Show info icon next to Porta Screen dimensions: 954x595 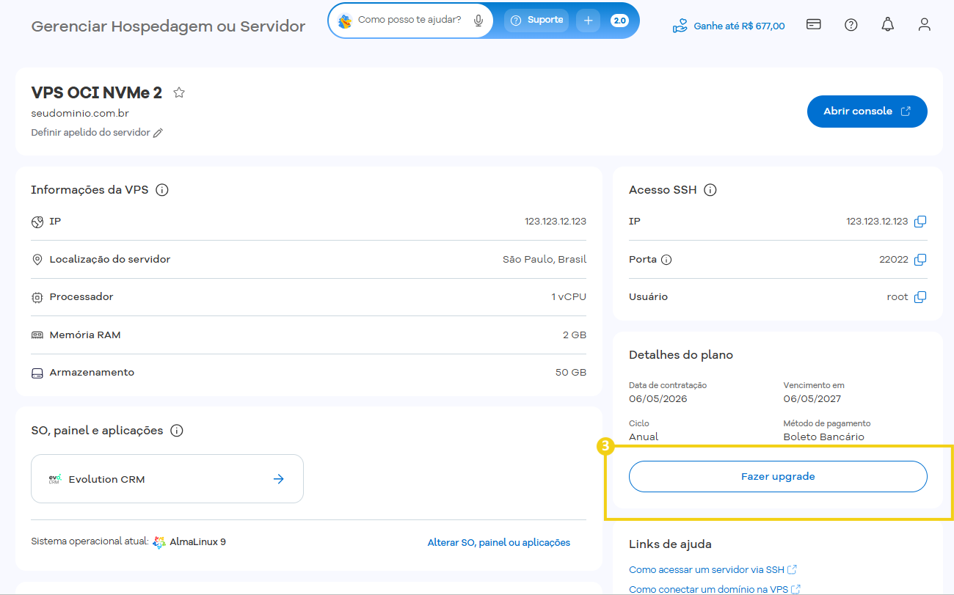pos(666,260)
